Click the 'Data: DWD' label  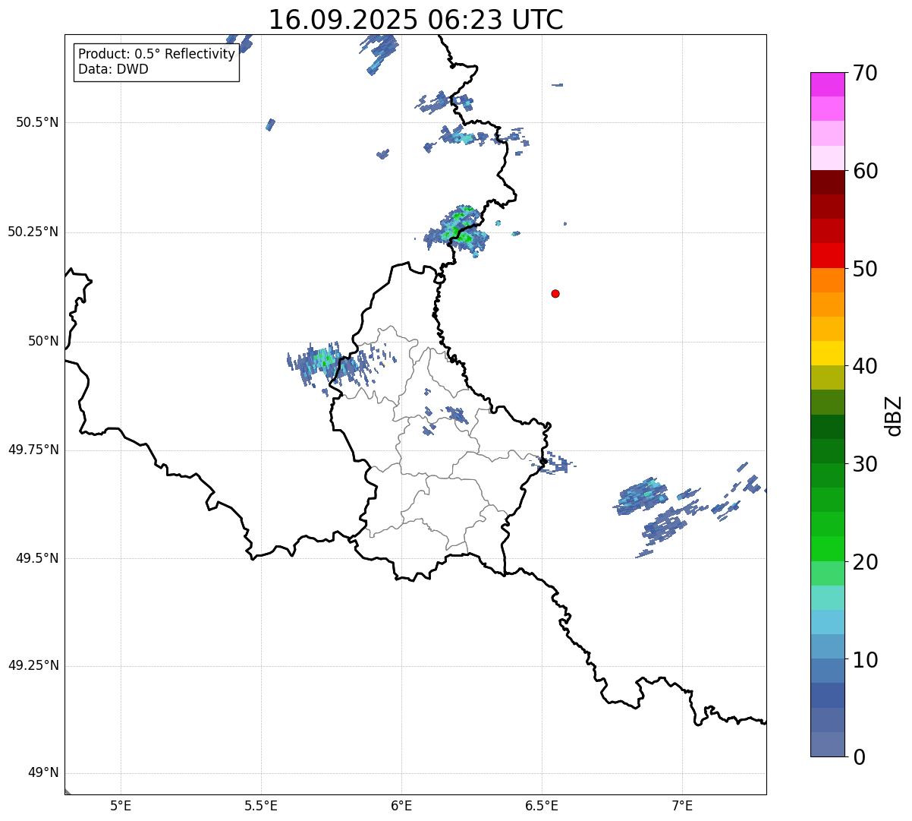(x=113, y=69)
